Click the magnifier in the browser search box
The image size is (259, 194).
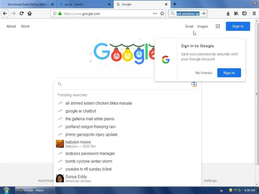pyautogui.click(x=172, y=14)
